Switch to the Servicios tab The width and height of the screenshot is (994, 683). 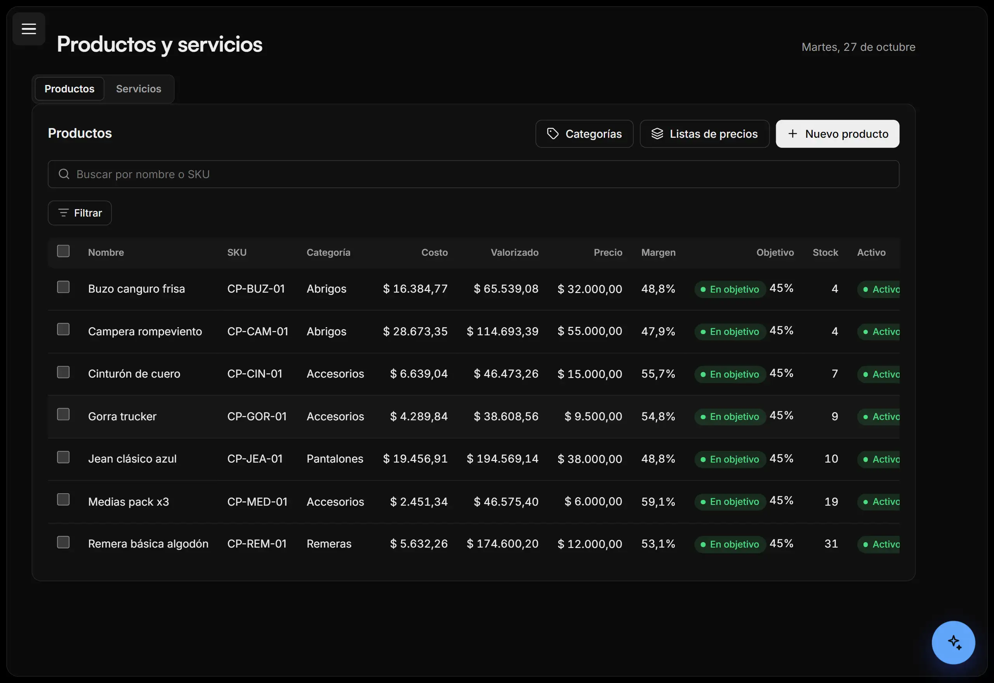[139, 88]
